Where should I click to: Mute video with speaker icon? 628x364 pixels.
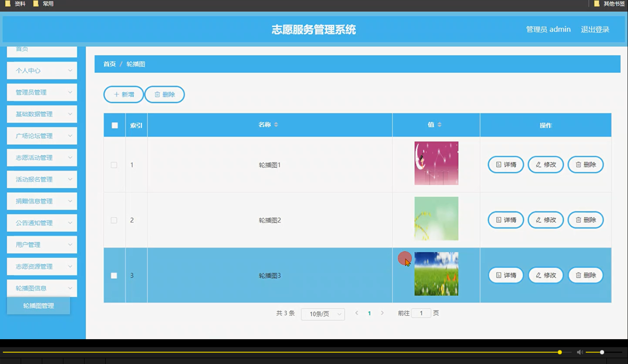[x=580, y=352]
